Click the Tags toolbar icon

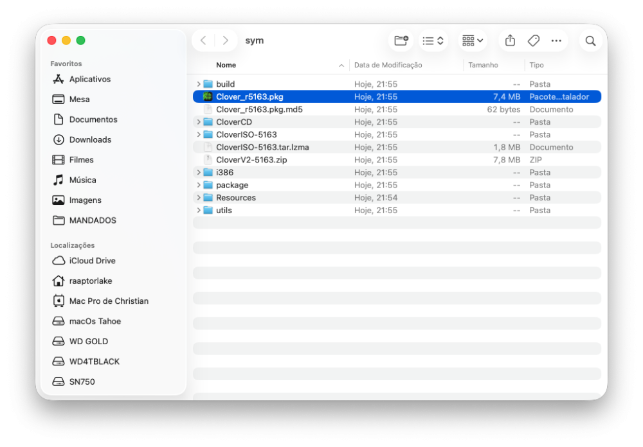(x=533, y=40)
